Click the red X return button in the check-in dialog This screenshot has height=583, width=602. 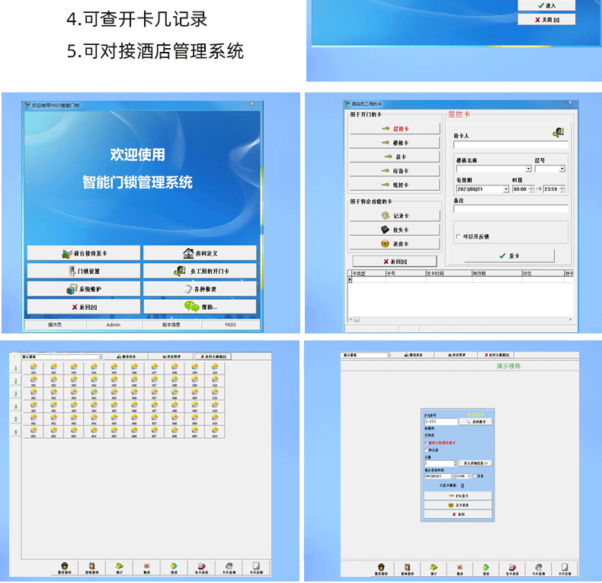pyautogui.click(x=458, y=514)
